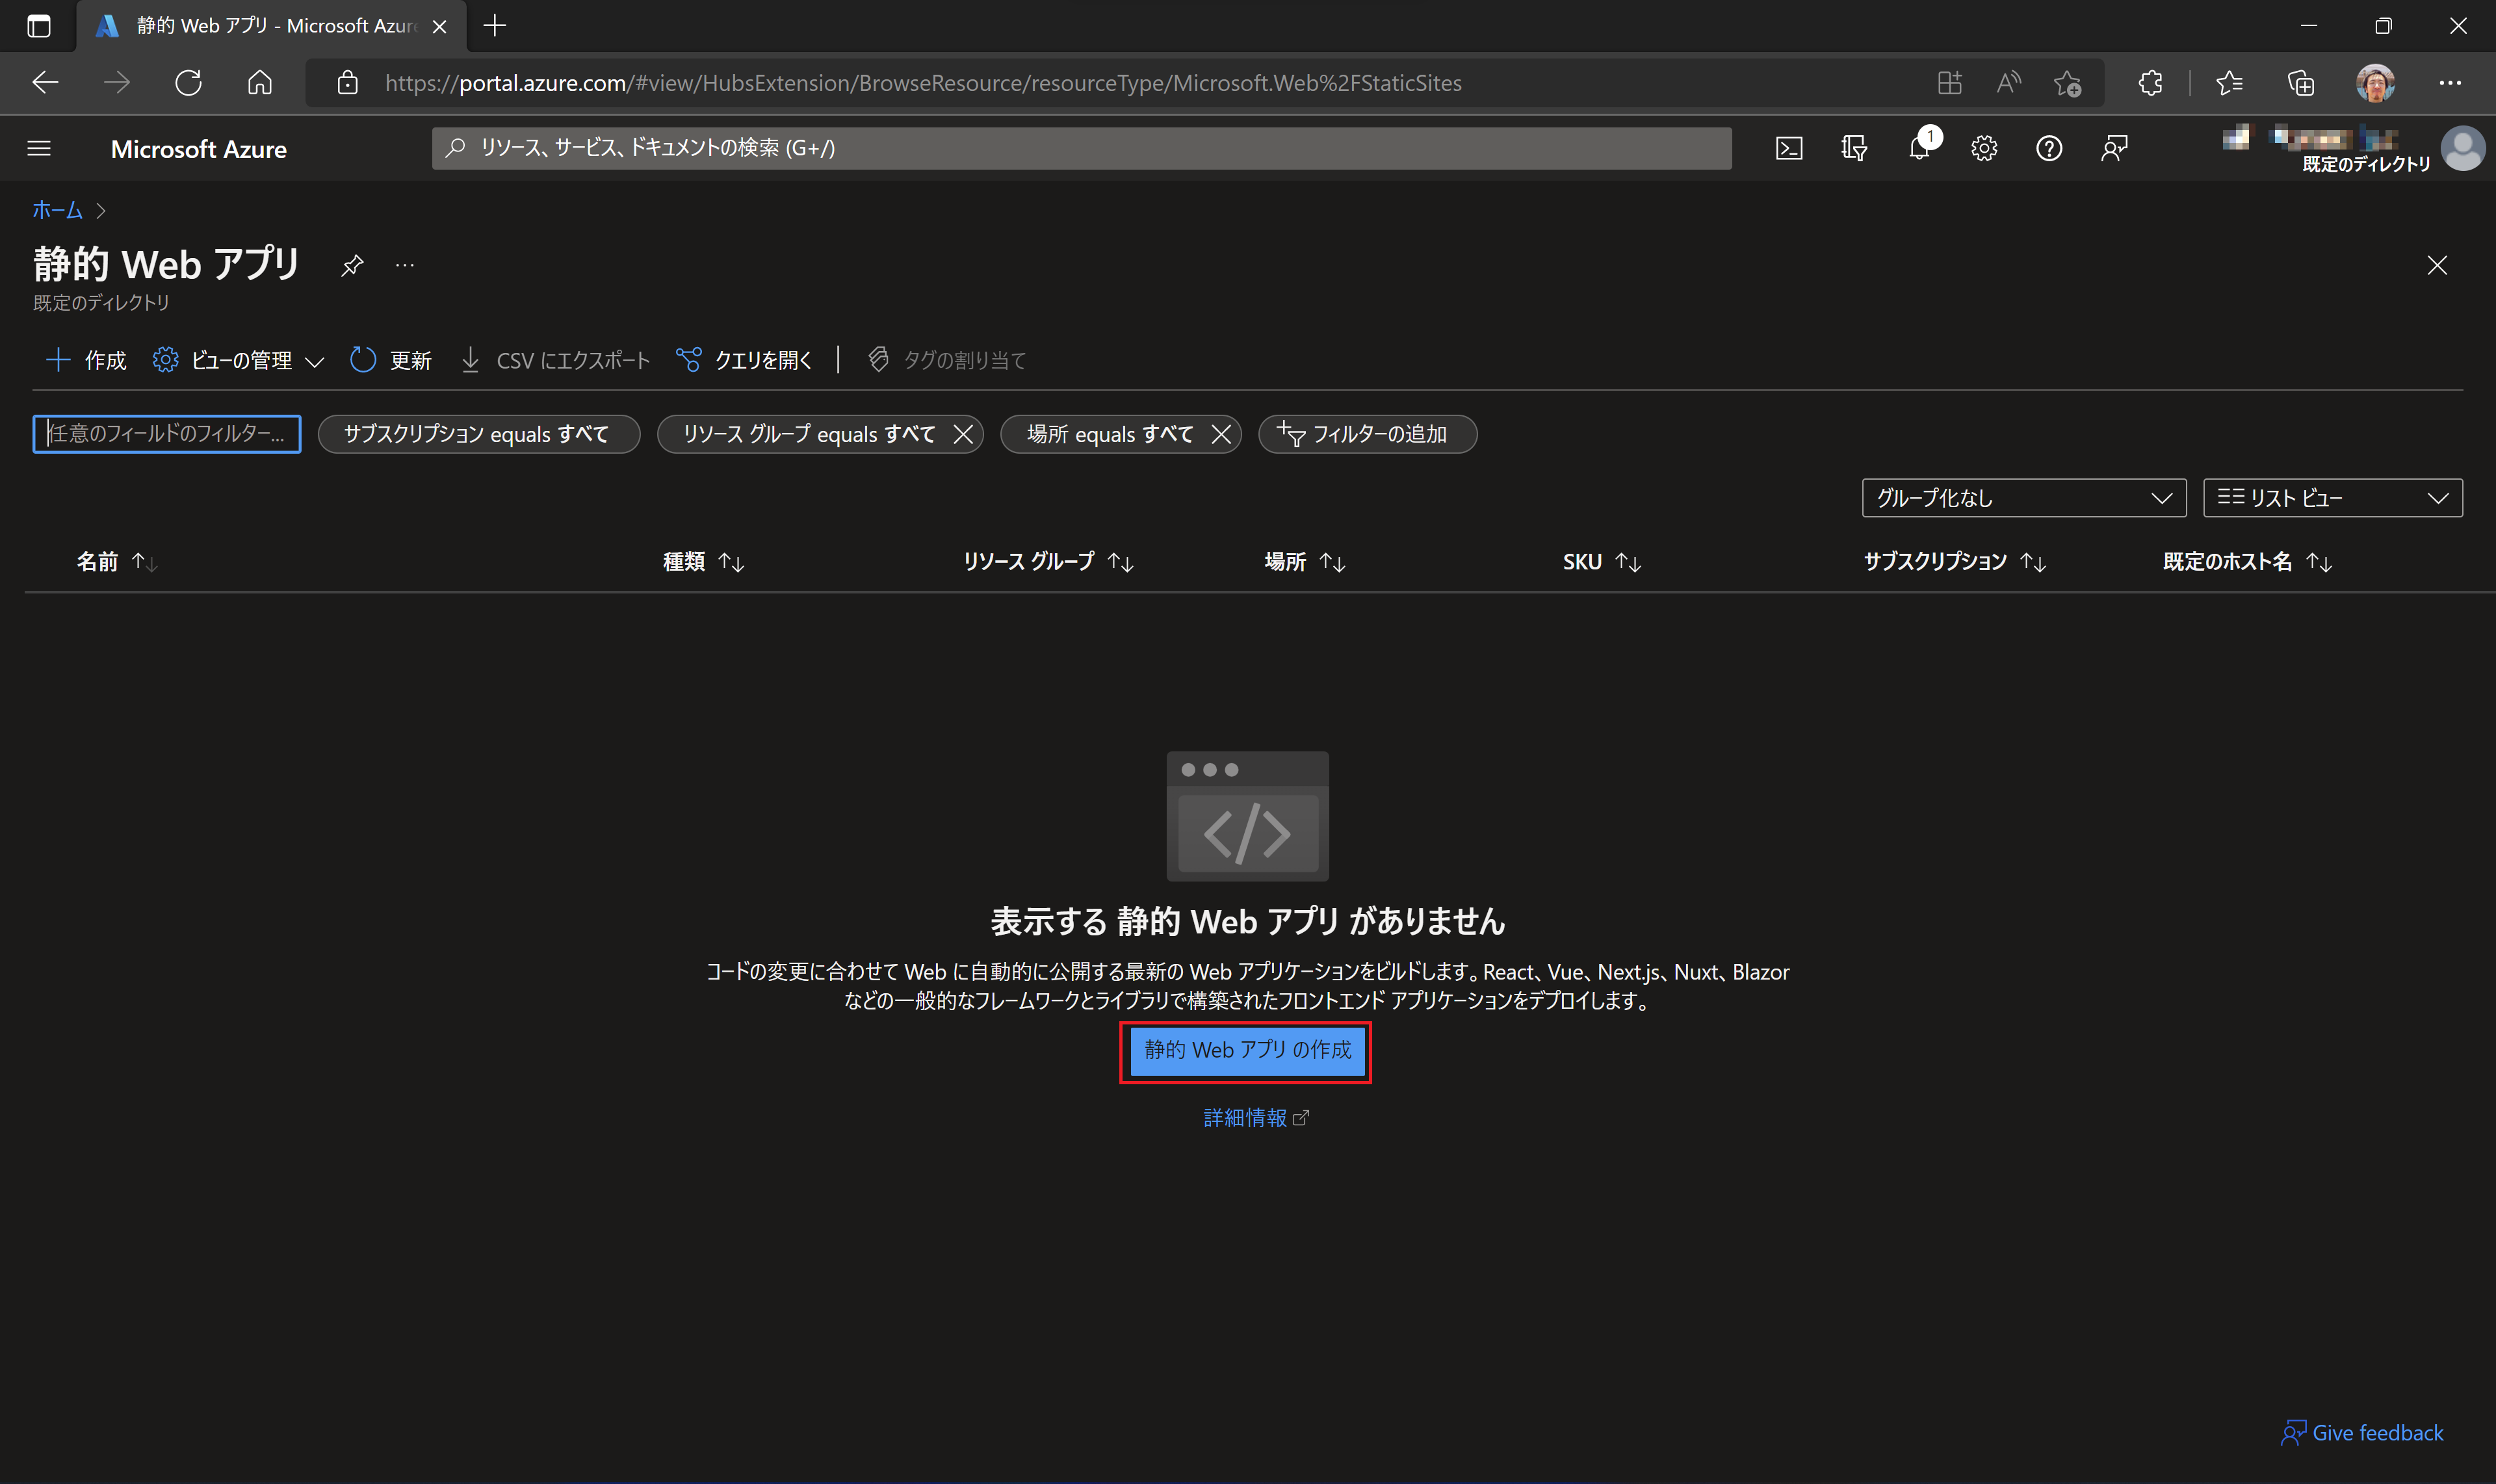2496x1484 pixels.
Task: Sort by 種類 column
Action: (703, 562)
